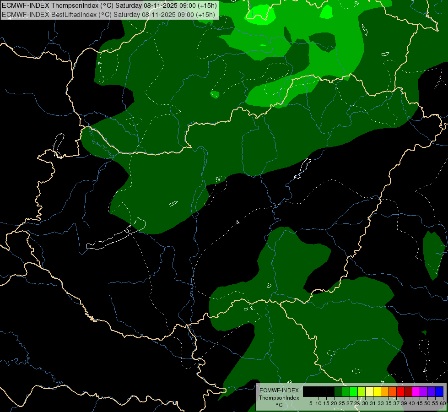Screen dimensions: 448x412
Task: Click the blue 55–60 legend swatch
Action: (x=439, y=391)
